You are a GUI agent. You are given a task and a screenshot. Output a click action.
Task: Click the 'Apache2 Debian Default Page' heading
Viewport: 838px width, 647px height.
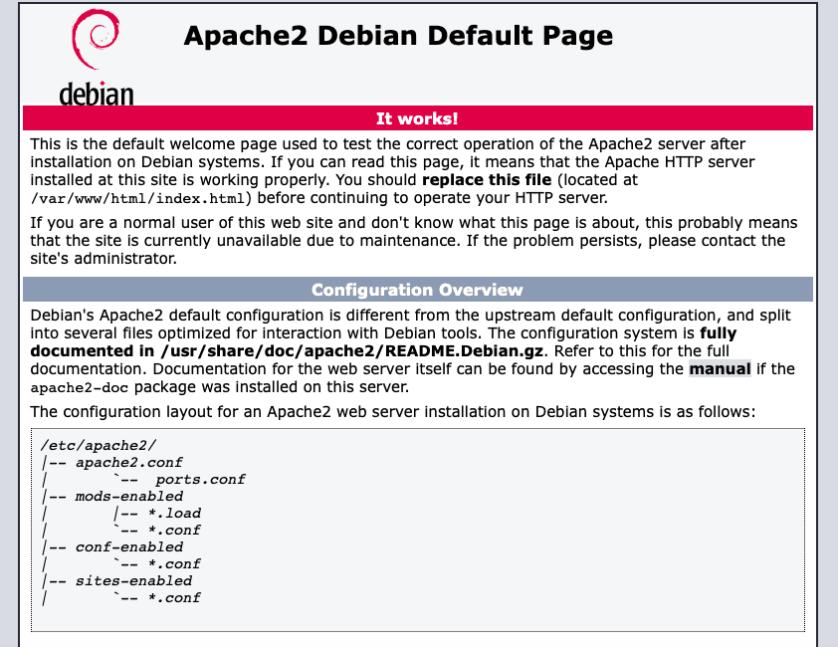[398, 36]
